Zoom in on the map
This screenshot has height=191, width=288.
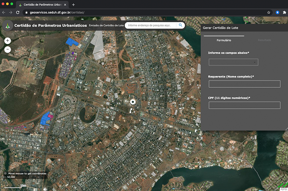point(7,41)
